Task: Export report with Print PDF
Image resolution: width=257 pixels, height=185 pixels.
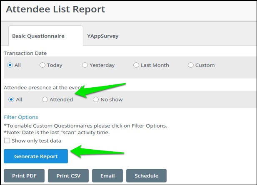Action: (x=24, y=176)
